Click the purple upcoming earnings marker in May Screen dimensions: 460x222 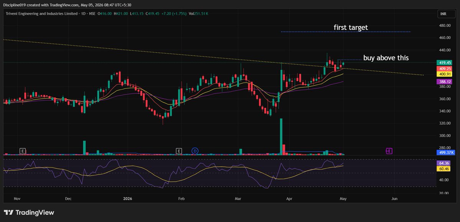pos(389,151)
